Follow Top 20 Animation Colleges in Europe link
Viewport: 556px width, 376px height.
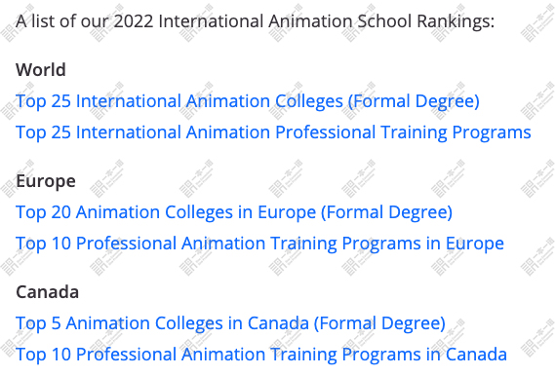coord(234,212)
